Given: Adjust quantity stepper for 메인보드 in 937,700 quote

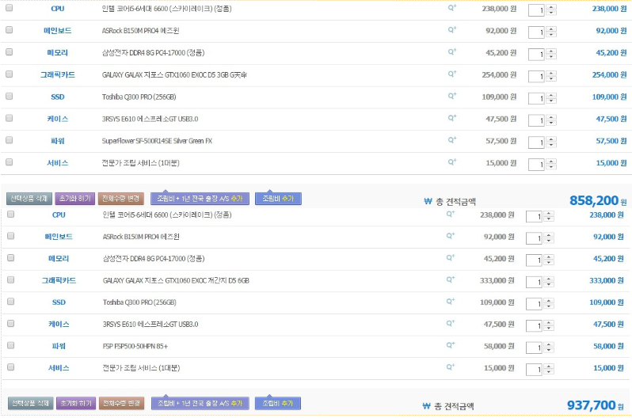Looking at the screenshot, I should coord(549,238).
